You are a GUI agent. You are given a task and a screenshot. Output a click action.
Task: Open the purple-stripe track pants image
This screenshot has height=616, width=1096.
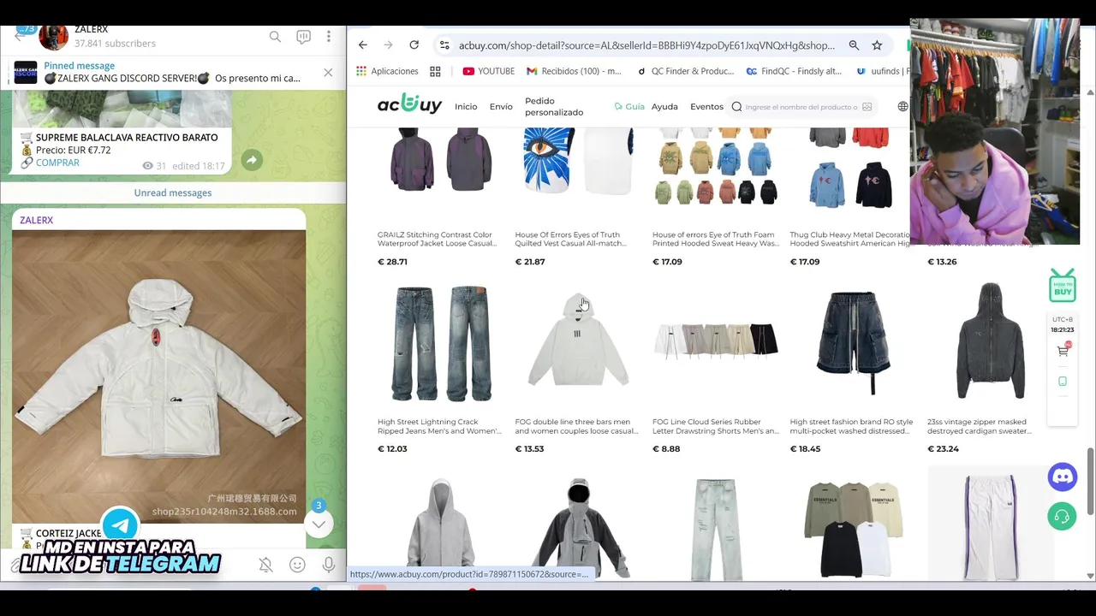tap(991, 524)
